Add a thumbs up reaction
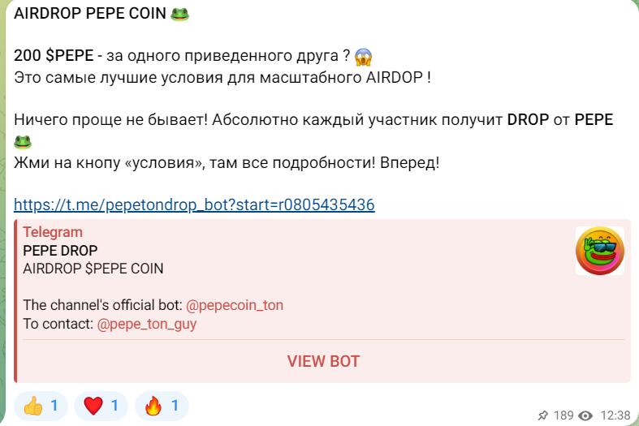This screenshot has height=426, width=639. (41, 406)
